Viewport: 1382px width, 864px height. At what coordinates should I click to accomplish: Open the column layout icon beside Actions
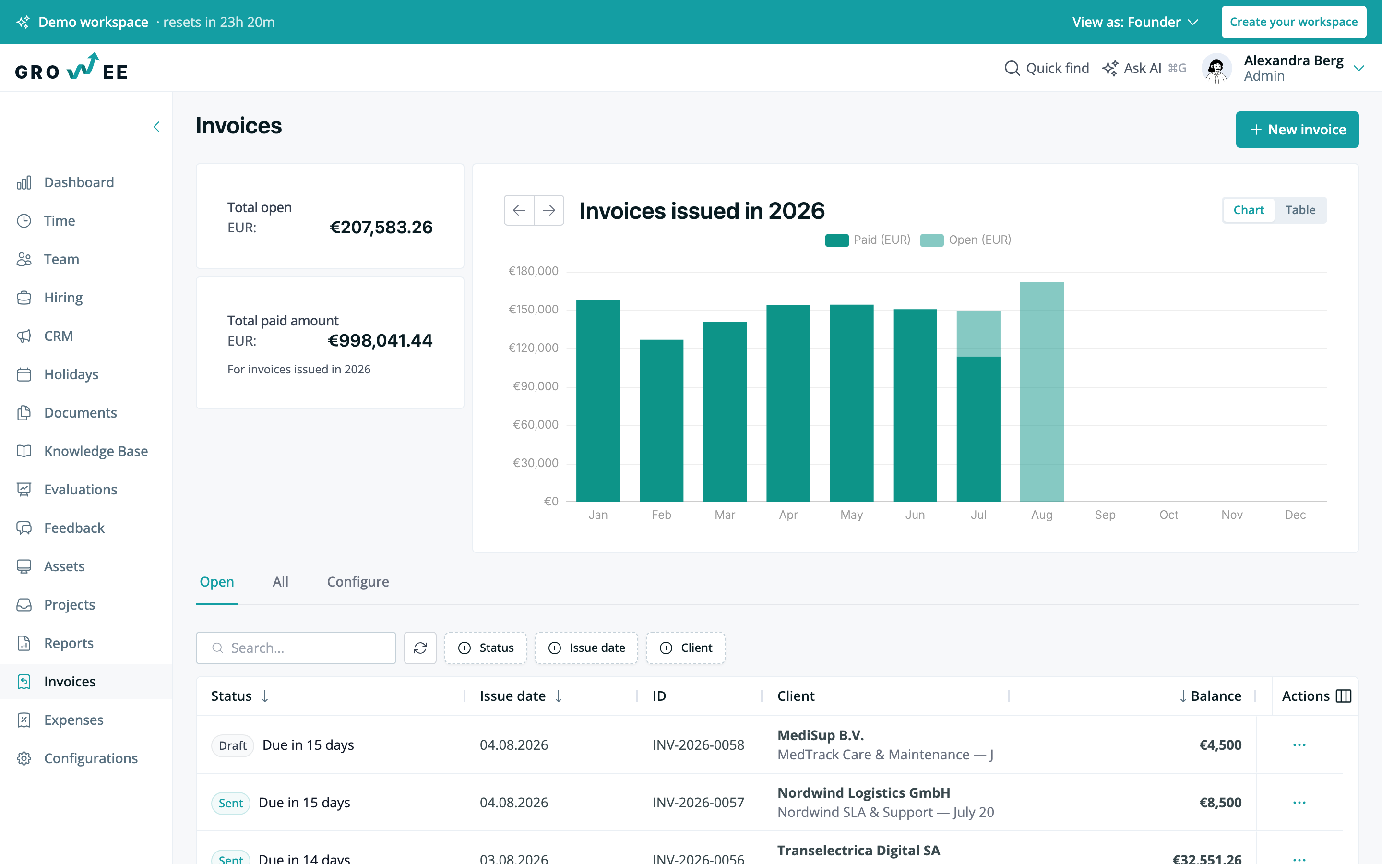1344,696
